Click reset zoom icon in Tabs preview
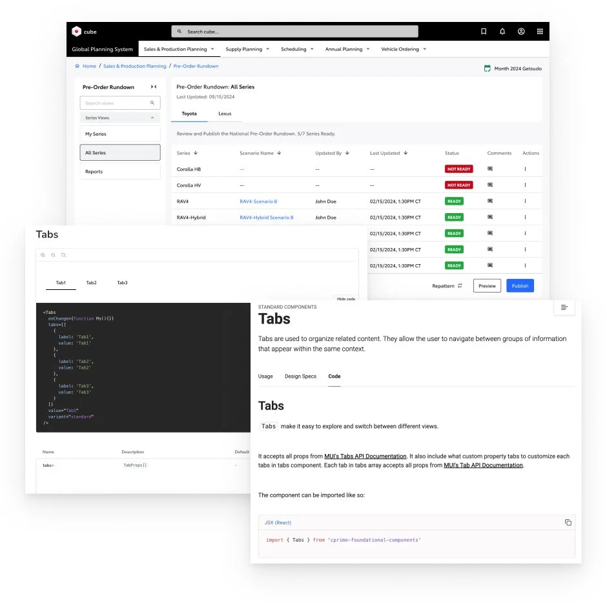 63,255
